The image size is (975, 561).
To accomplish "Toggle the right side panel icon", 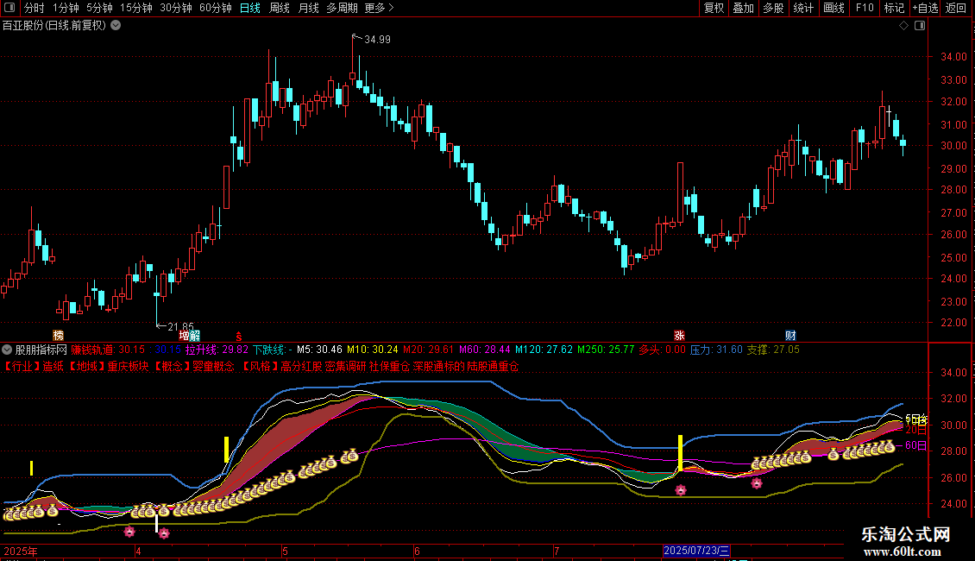I will point(920,26).
